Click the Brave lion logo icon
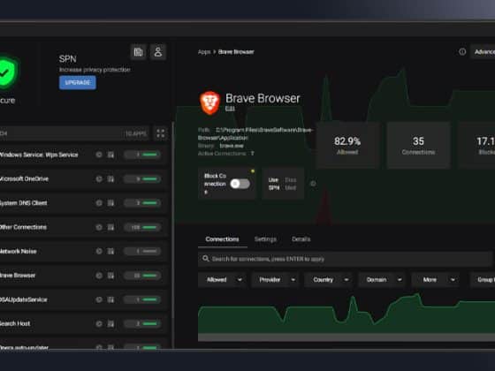The image size is (495, 371). 209,102
